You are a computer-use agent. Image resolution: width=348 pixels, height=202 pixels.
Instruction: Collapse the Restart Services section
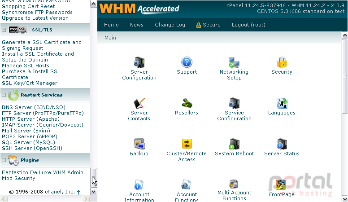tap(4, 95)
